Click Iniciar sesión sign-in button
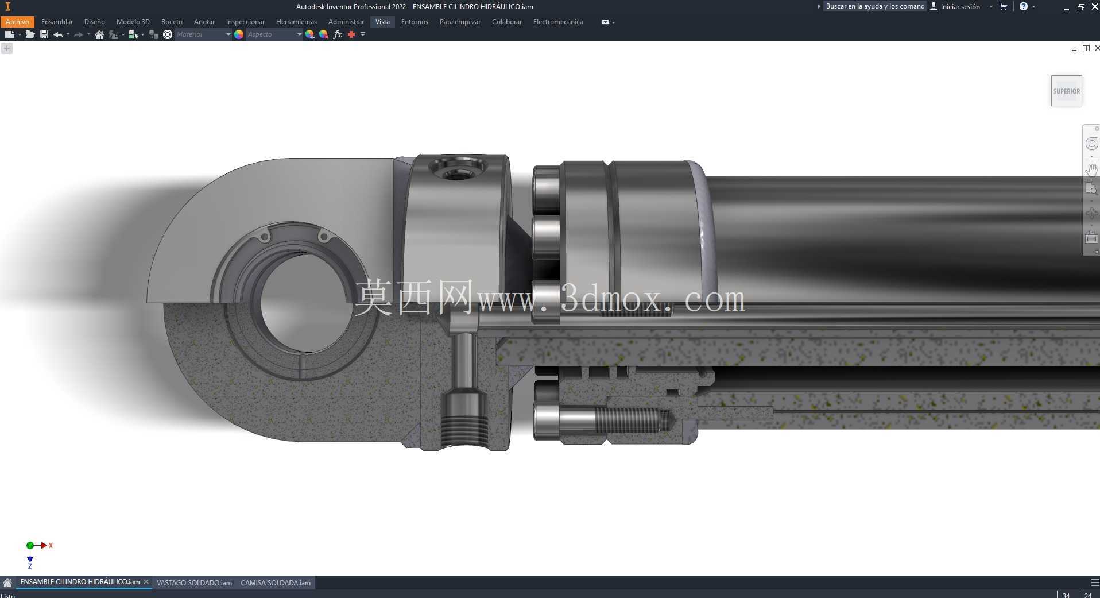This screenshot has height=598, width=1100. pyautogui.click(x=955, y=6)
